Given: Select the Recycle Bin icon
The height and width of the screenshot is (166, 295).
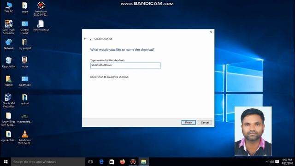Looking at the screenshot, I should [x=9, y=62].
